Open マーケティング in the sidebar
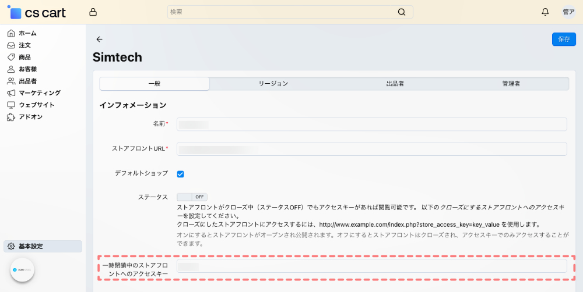The width and height of the screenshot is (583, 292). click(x=39, y=93)
